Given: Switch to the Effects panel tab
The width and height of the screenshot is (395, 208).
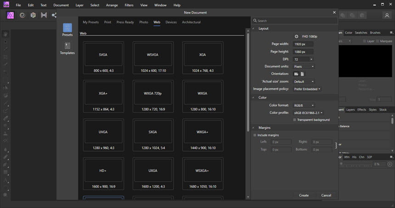Looking at the screenshot, I should tap(361, 110).
